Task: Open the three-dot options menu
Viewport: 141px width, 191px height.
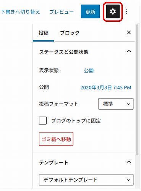Action: pyautogui.click(x=126, y=11)
